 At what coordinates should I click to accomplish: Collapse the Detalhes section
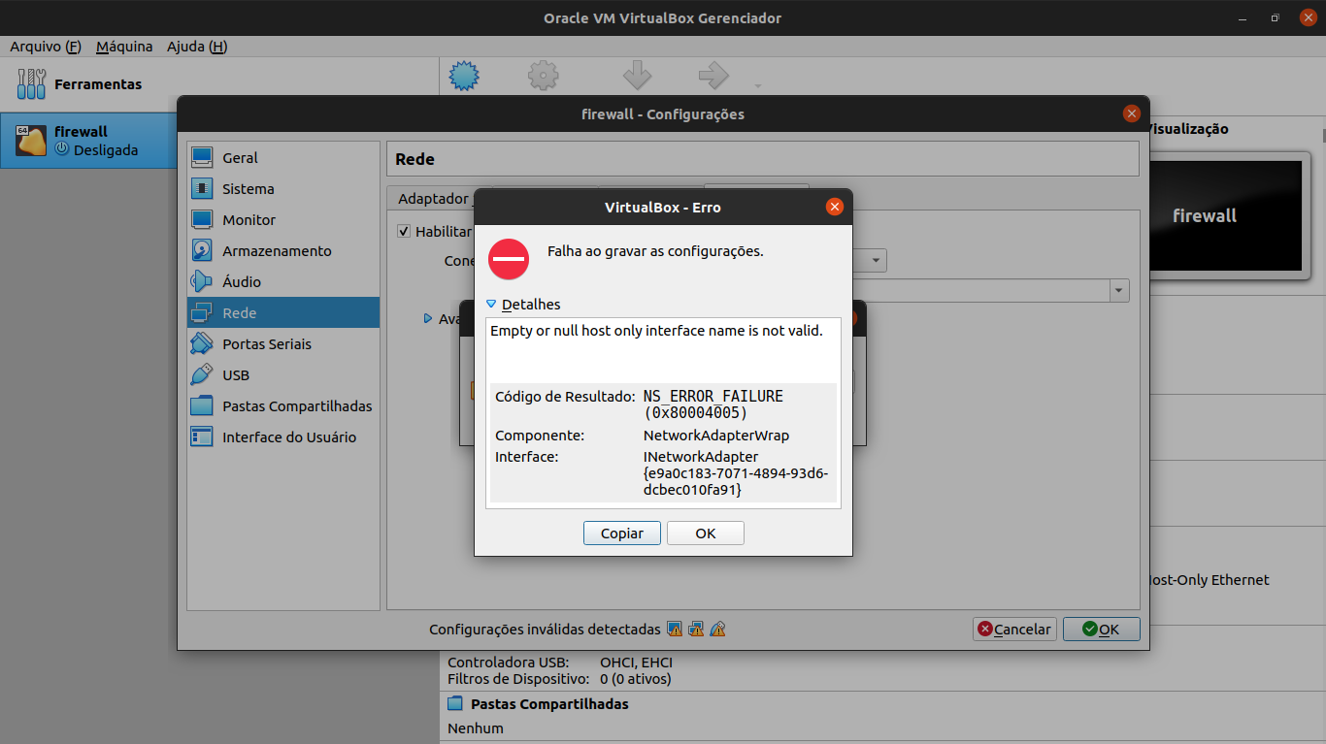click(x=491, y=305)
